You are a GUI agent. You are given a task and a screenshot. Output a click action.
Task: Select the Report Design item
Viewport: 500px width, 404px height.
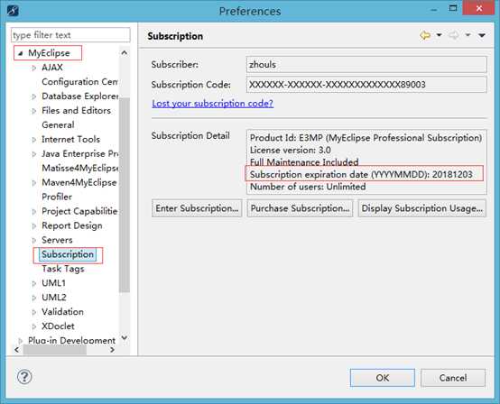(x=72, y=225)
